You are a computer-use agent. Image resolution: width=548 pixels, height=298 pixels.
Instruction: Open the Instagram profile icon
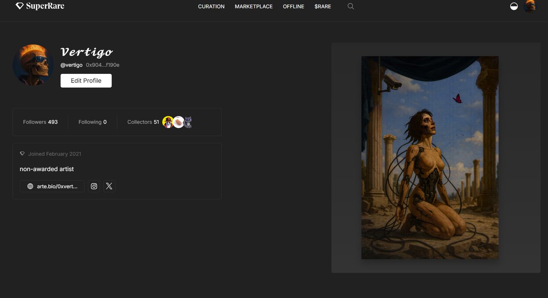94,186
